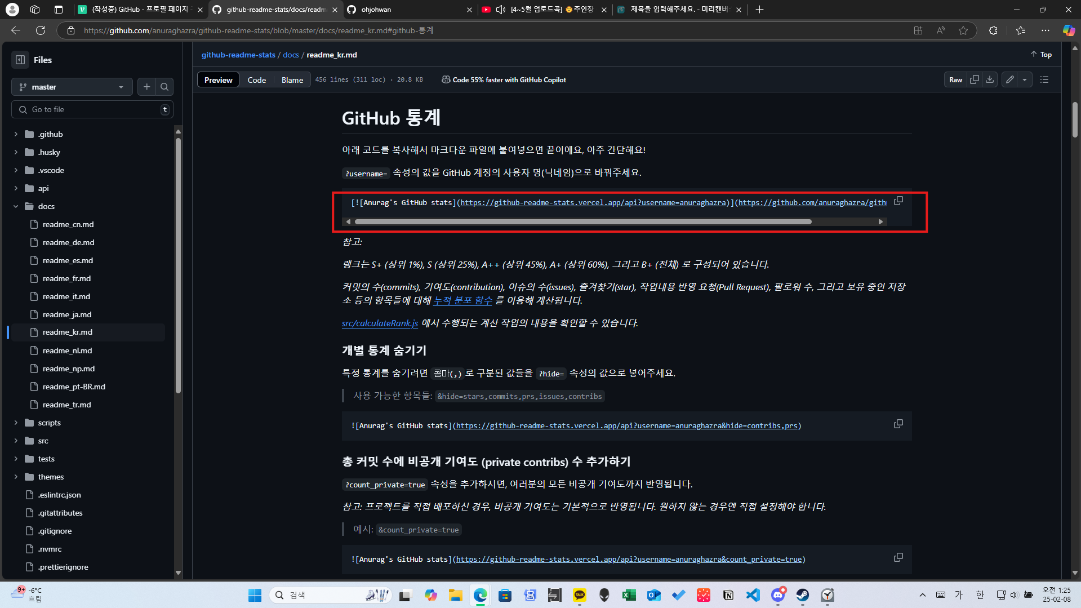Screen dimensions: 1081x608
Task: Switch to the ohjohwan browser tab
Action: point(409,10)
